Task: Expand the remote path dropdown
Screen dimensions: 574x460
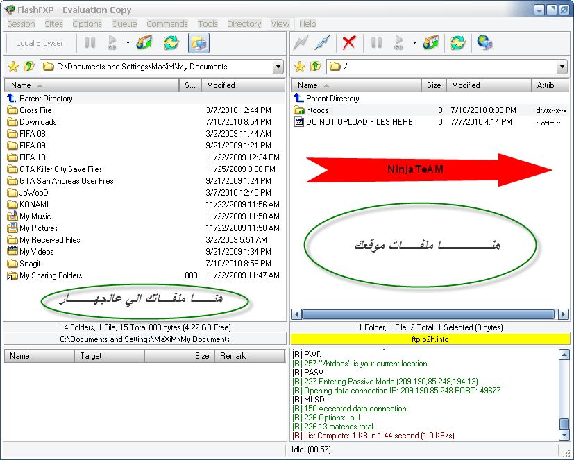Action: (x=562, y=67)
